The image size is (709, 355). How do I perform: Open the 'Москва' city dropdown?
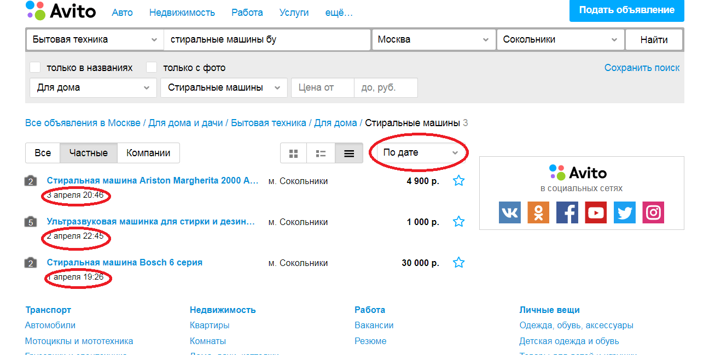[434, 39]
